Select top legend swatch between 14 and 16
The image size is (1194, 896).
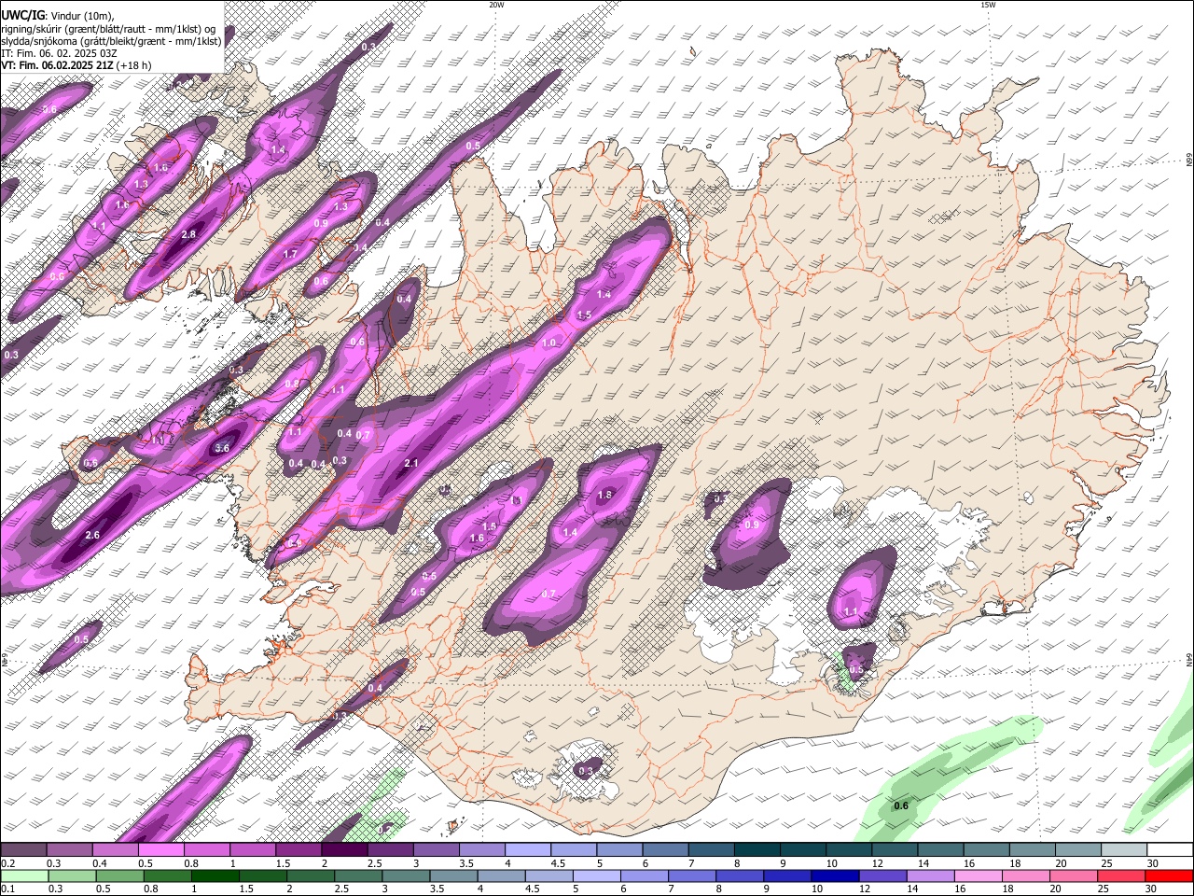(941, 851)
